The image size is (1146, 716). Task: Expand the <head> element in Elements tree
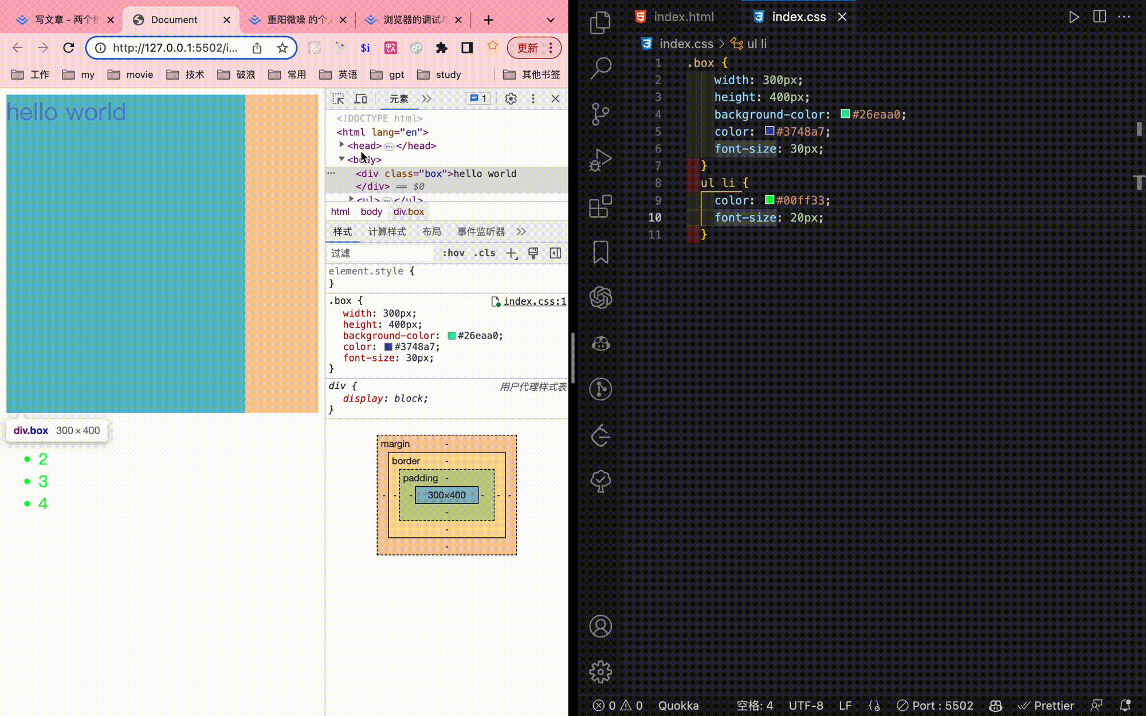[x=342, y=145]
